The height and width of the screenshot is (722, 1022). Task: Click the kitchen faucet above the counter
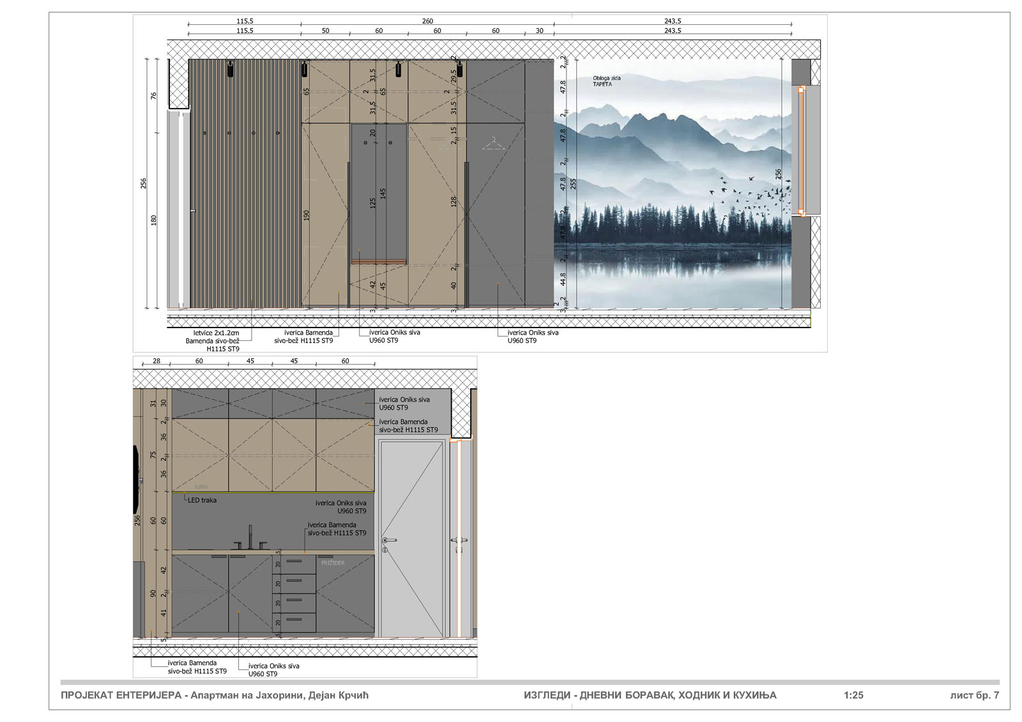click(x=250, y=538)
